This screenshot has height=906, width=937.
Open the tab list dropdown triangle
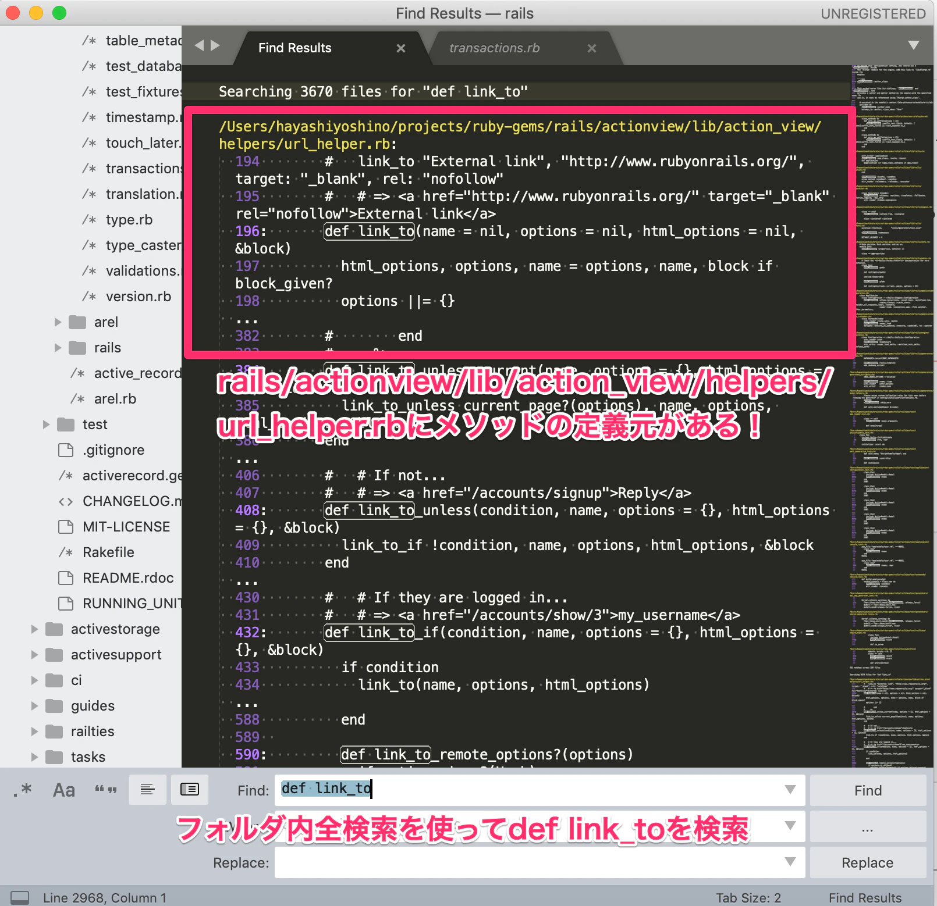tap(913, 45)
